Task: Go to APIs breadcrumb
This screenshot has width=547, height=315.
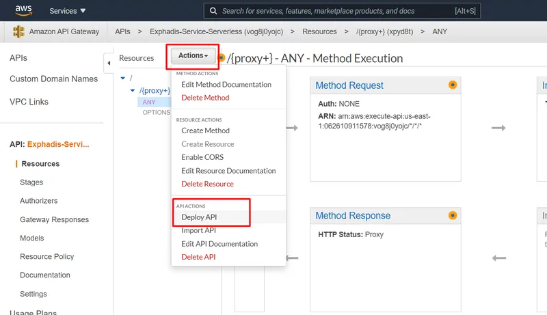Action: pyautogui.click(x=122, y=31)
